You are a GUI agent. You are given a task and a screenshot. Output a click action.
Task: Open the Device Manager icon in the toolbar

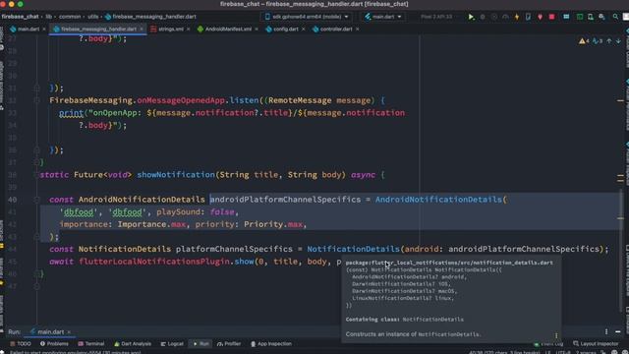[591, 17]
